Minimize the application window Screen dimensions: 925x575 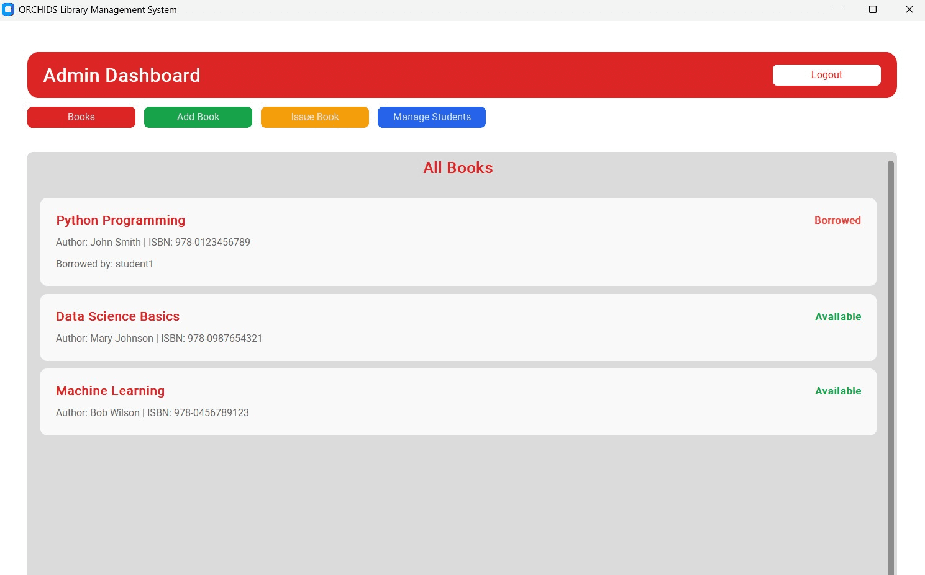(837, 9)
